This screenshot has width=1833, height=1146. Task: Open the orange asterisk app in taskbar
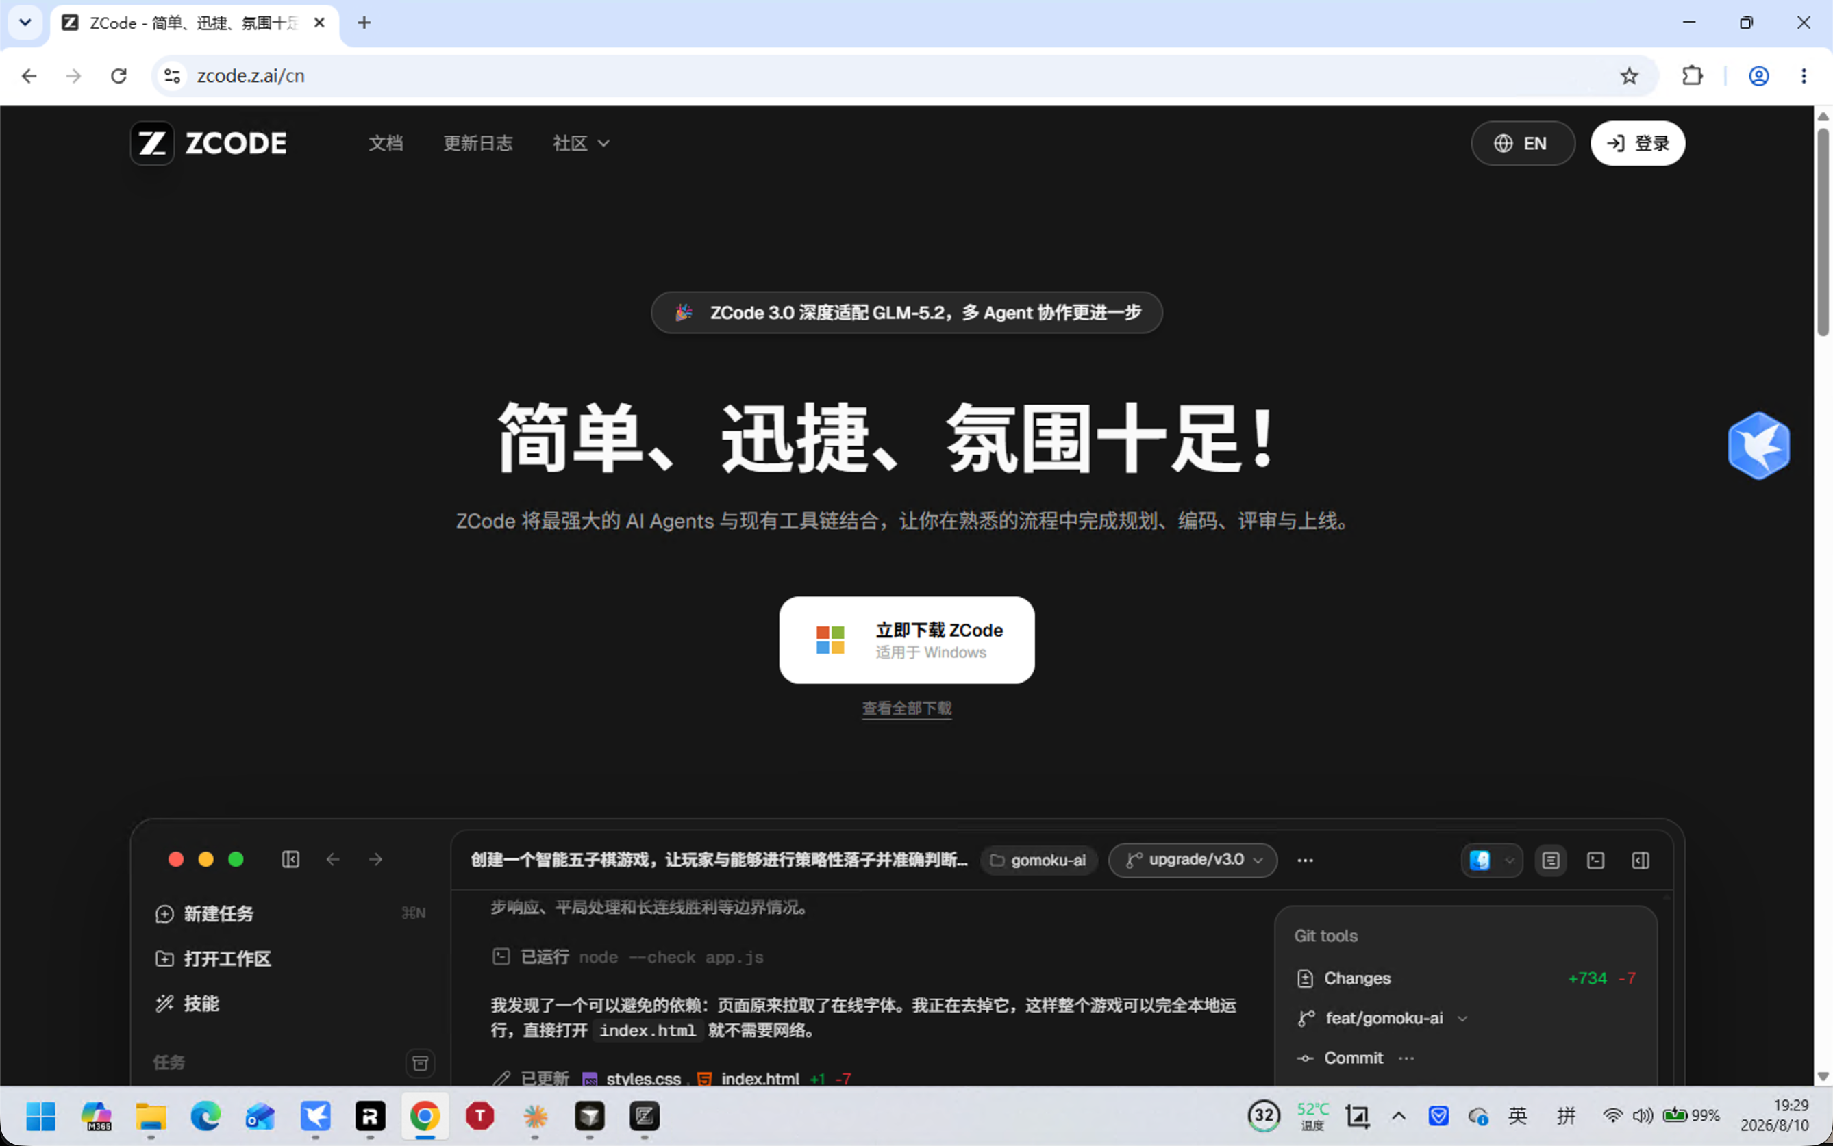(x=535, y=1116)
